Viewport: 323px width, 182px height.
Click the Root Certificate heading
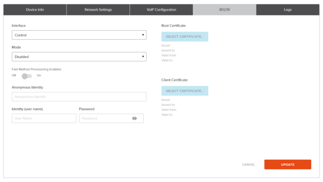click(x=174, y=25)
